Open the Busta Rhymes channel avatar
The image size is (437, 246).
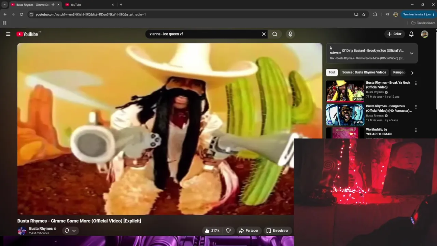pos(22,231)
